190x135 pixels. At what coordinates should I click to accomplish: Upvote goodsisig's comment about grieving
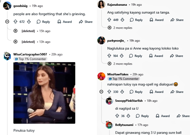pos(15,22)
